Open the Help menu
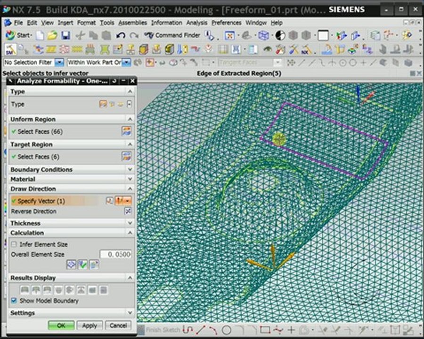The height and width of the screenshot is (339, 424). [x=277, y=23]
